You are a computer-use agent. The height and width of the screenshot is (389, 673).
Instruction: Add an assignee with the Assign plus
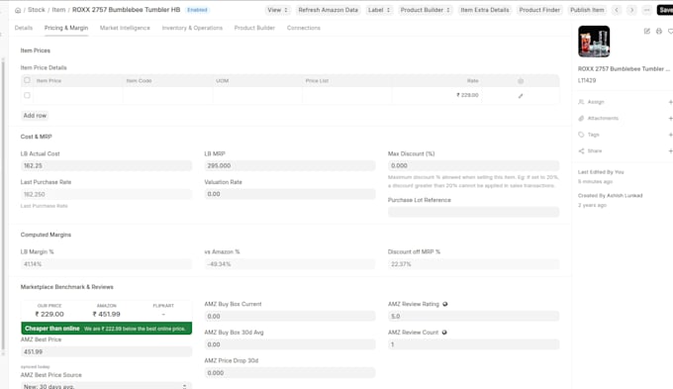tap(670, 102)
